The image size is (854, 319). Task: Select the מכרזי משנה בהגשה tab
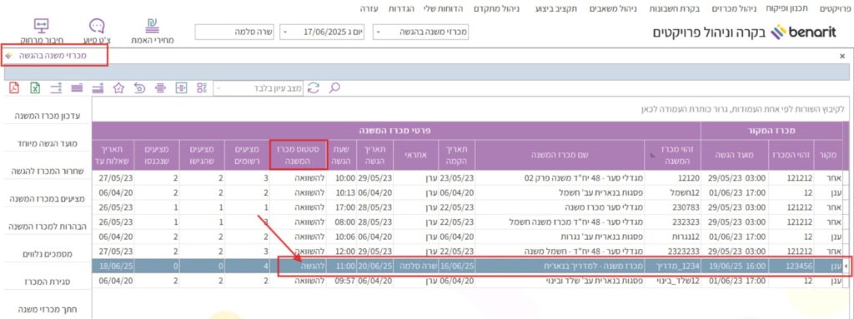click(x=53, y=56)
